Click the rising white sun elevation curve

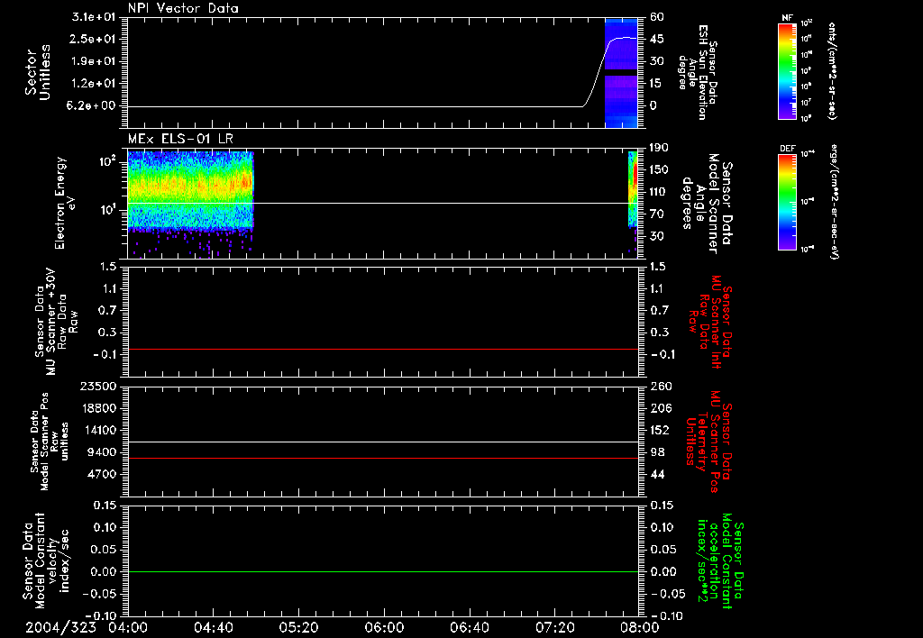coord(598,74)
